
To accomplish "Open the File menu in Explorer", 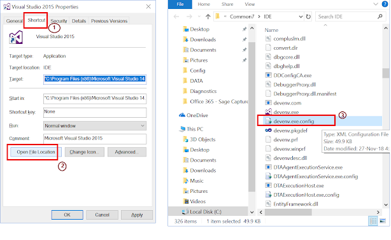I will (180, 4).
